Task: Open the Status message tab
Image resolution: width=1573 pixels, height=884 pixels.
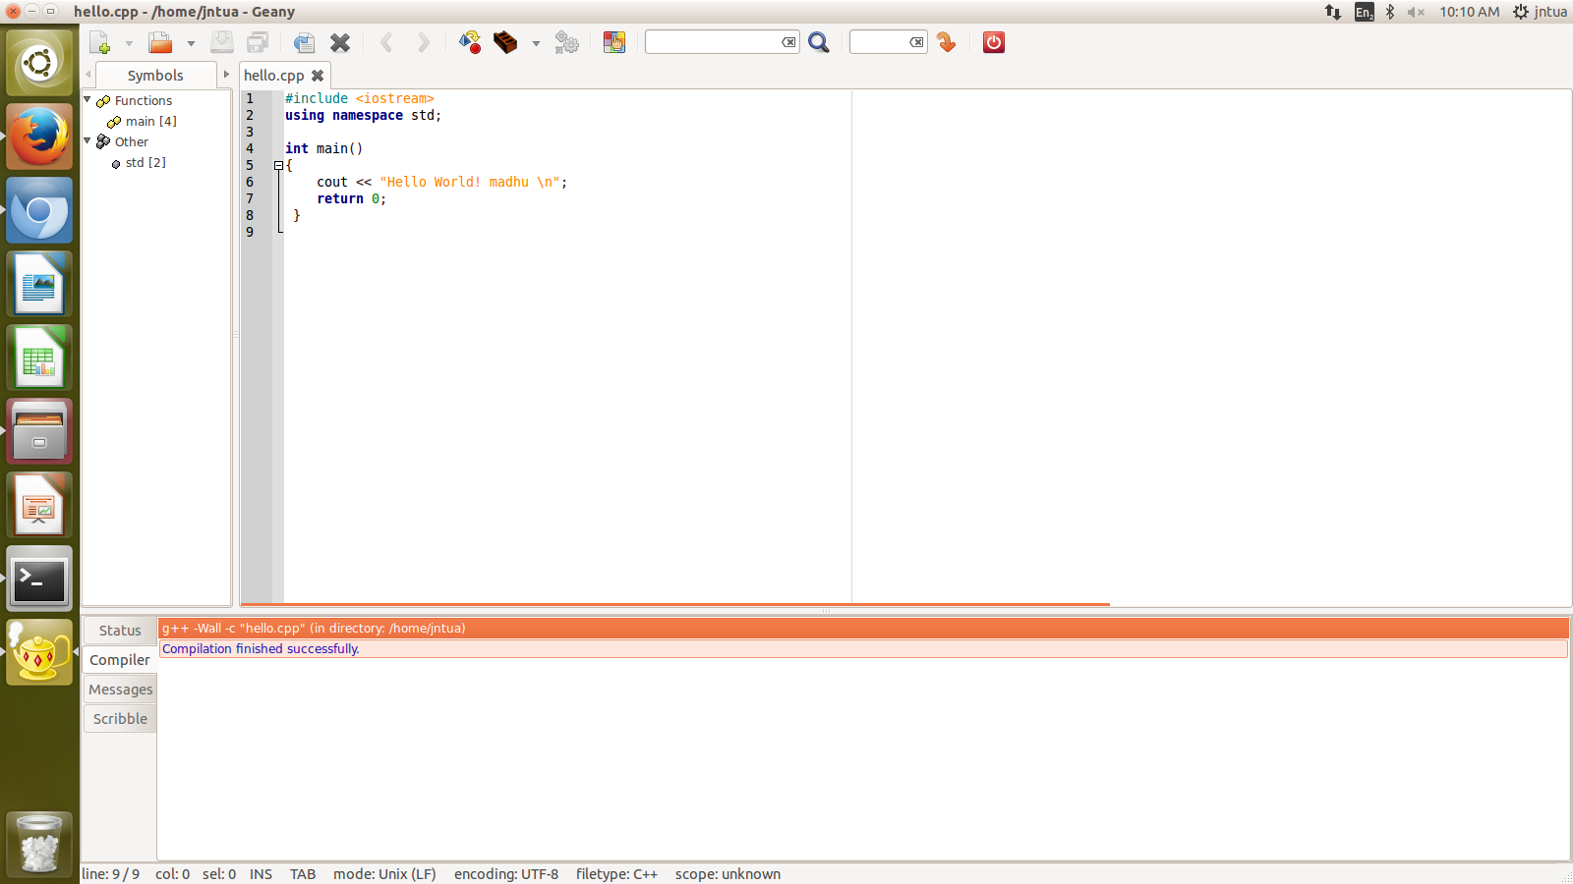Action: tap(120, 631)
